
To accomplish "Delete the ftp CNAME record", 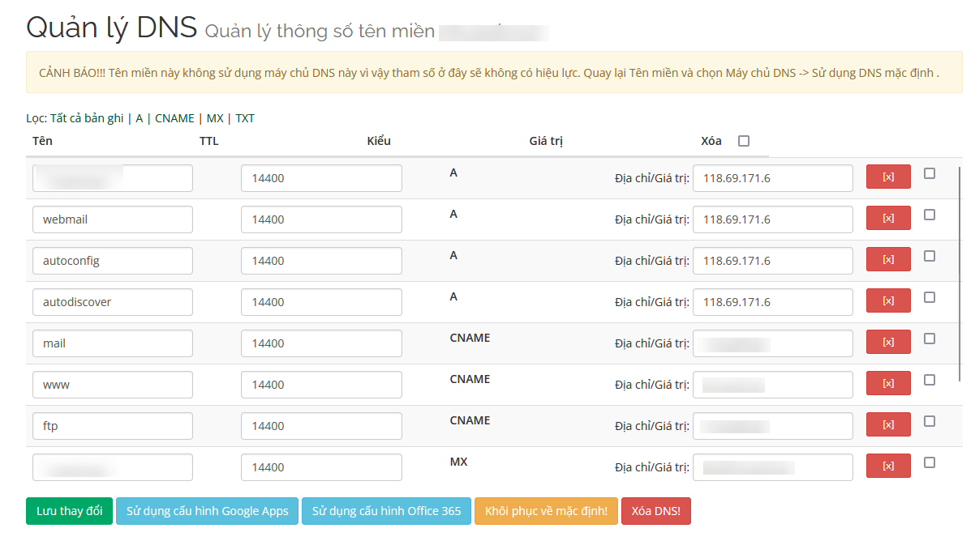I will pyautogui.click(x=888, y=425).
